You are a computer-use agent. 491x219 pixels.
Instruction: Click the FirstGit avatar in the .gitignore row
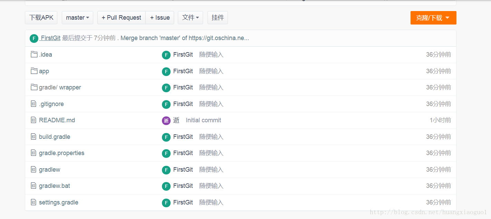(x=166, y=104)
